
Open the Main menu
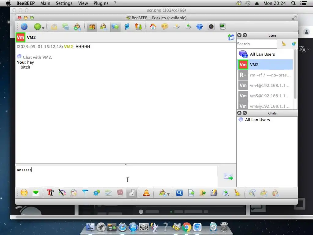tap(45, 3)
